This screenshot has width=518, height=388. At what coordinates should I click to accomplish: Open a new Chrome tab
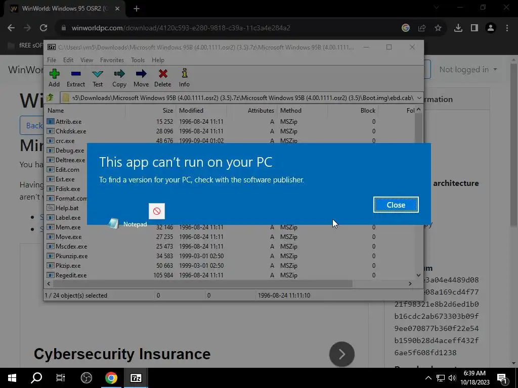coord(137,9)
